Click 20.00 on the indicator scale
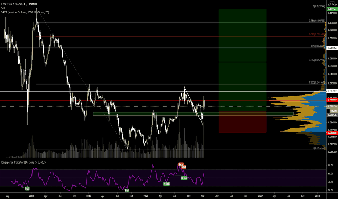Viewport: 338px width, 199px height. (331, 190)
